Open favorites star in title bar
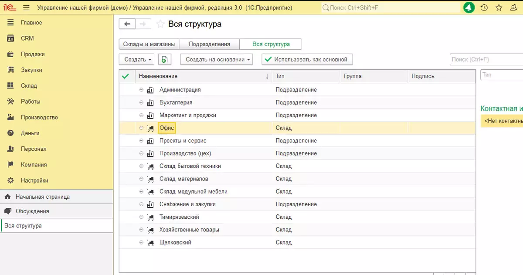Image resolution: width=523 pixels, height=275 pixels. click(499, 8)
